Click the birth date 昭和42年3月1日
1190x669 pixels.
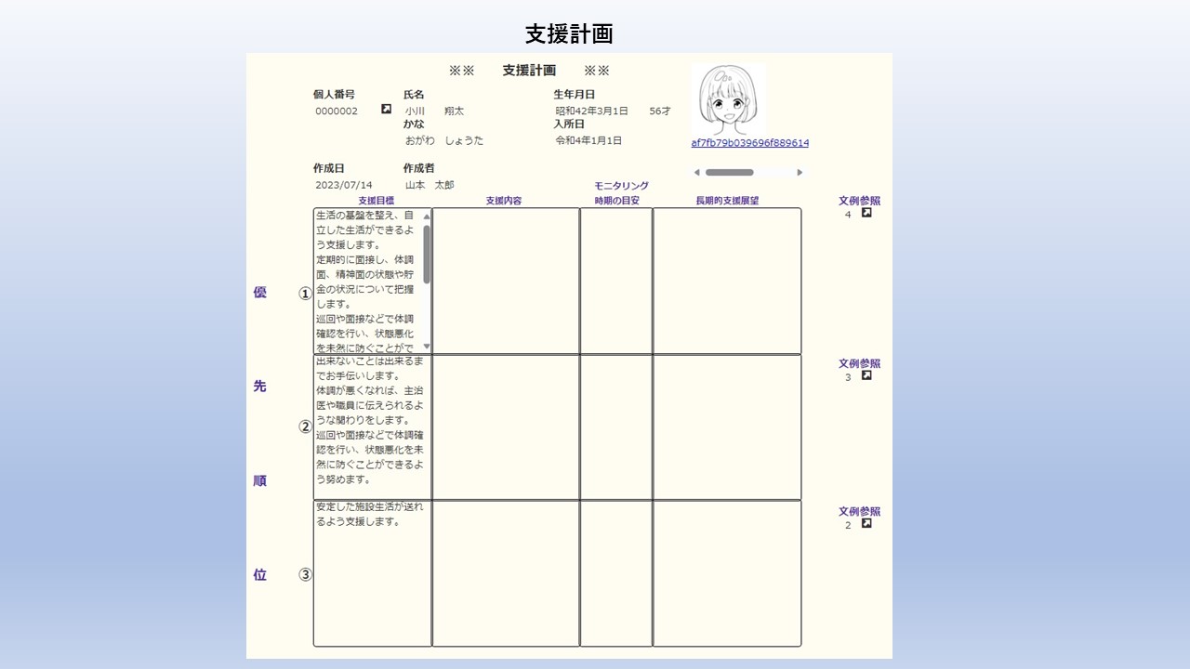point(592,111)
